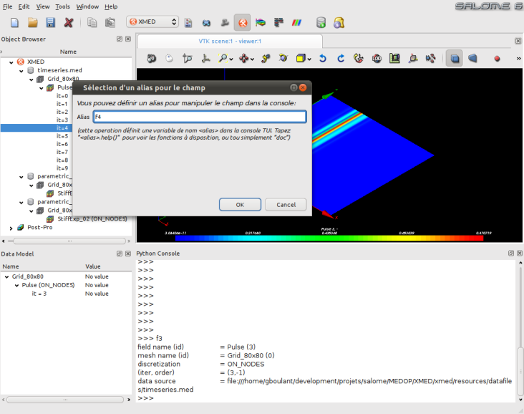Open the XMED module selector combo box
The width and height of the screenshot is (524, 414).
pos(152,21)
